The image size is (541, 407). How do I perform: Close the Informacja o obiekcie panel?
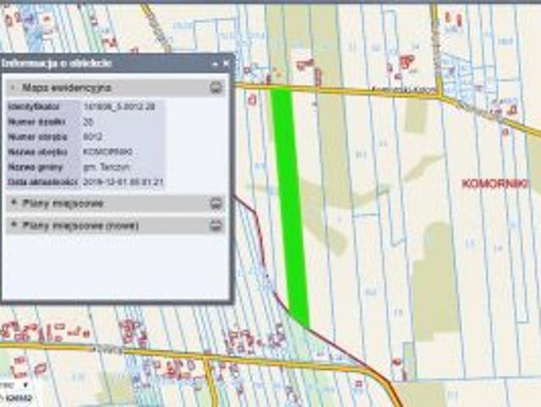(x=226, y=64)
